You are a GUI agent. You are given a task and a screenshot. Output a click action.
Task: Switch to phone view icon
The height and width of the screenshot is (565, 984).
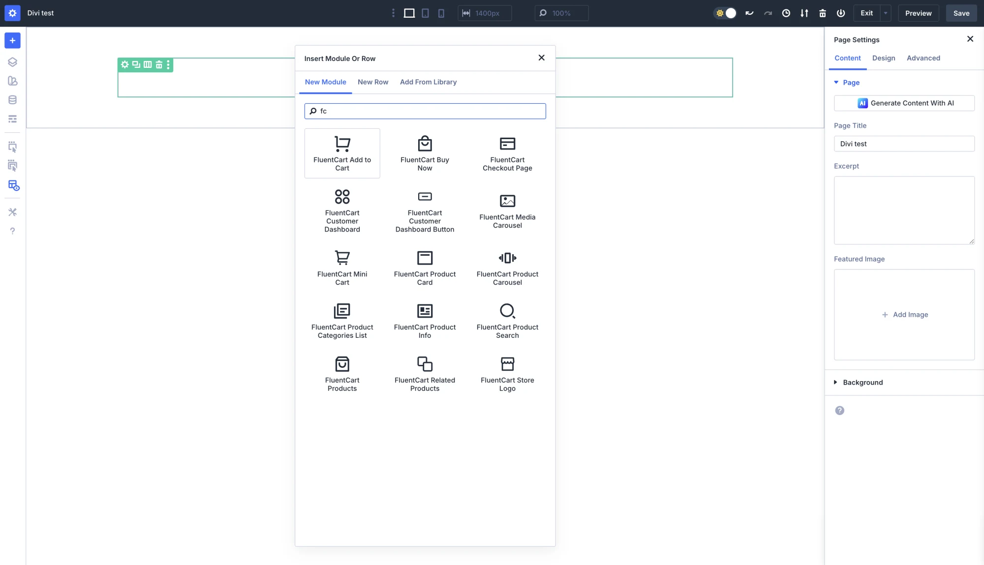click(441, 13)
